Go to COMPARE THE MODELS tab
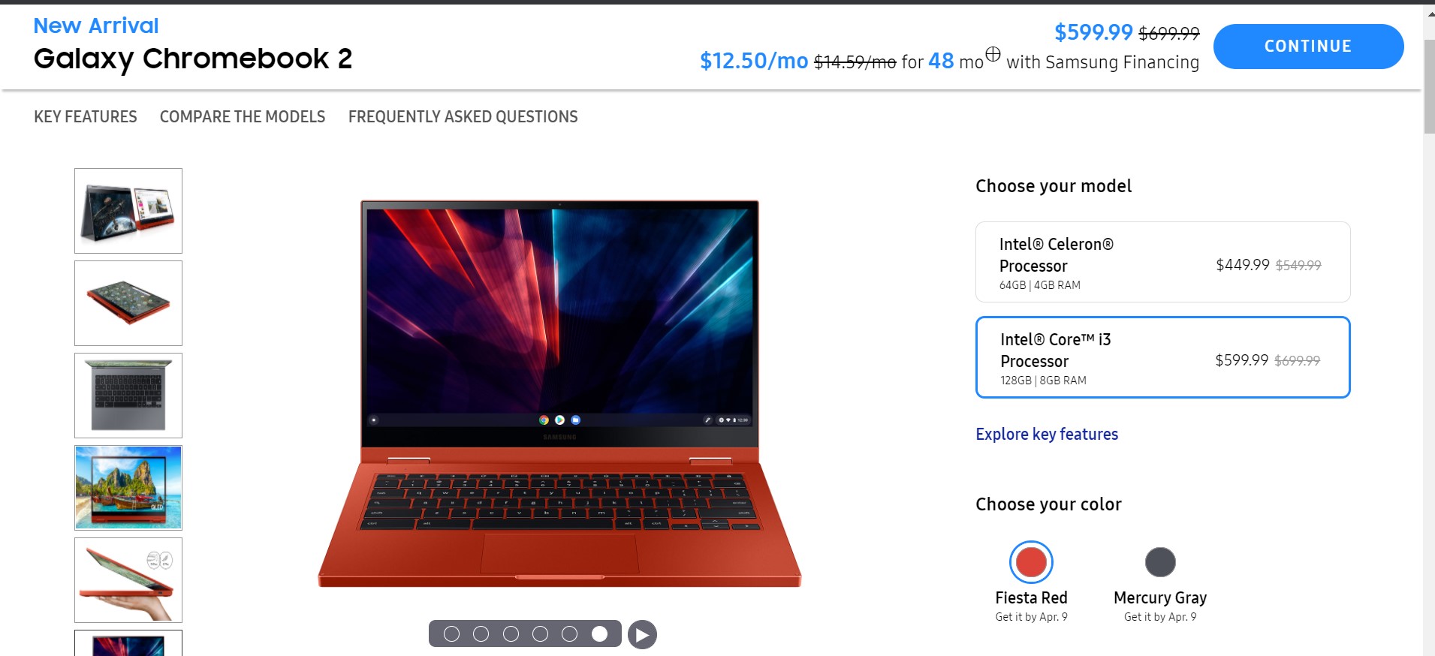Image resolution: width=1435 pixels, height=656 pixels. [x=243, y=116]
